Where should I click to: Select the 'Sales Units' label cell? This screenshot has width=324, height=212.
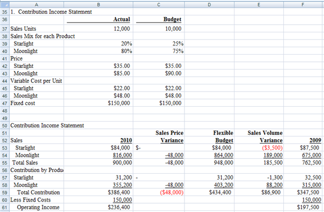(x=23, y=28)
